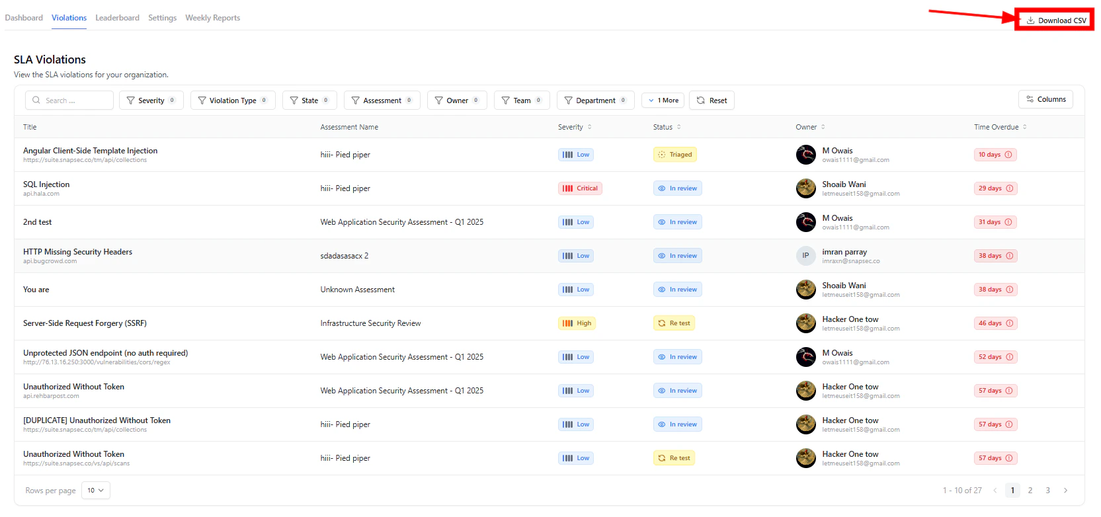
Task: Open the 2nd test violation
Action: coord(37,222)
